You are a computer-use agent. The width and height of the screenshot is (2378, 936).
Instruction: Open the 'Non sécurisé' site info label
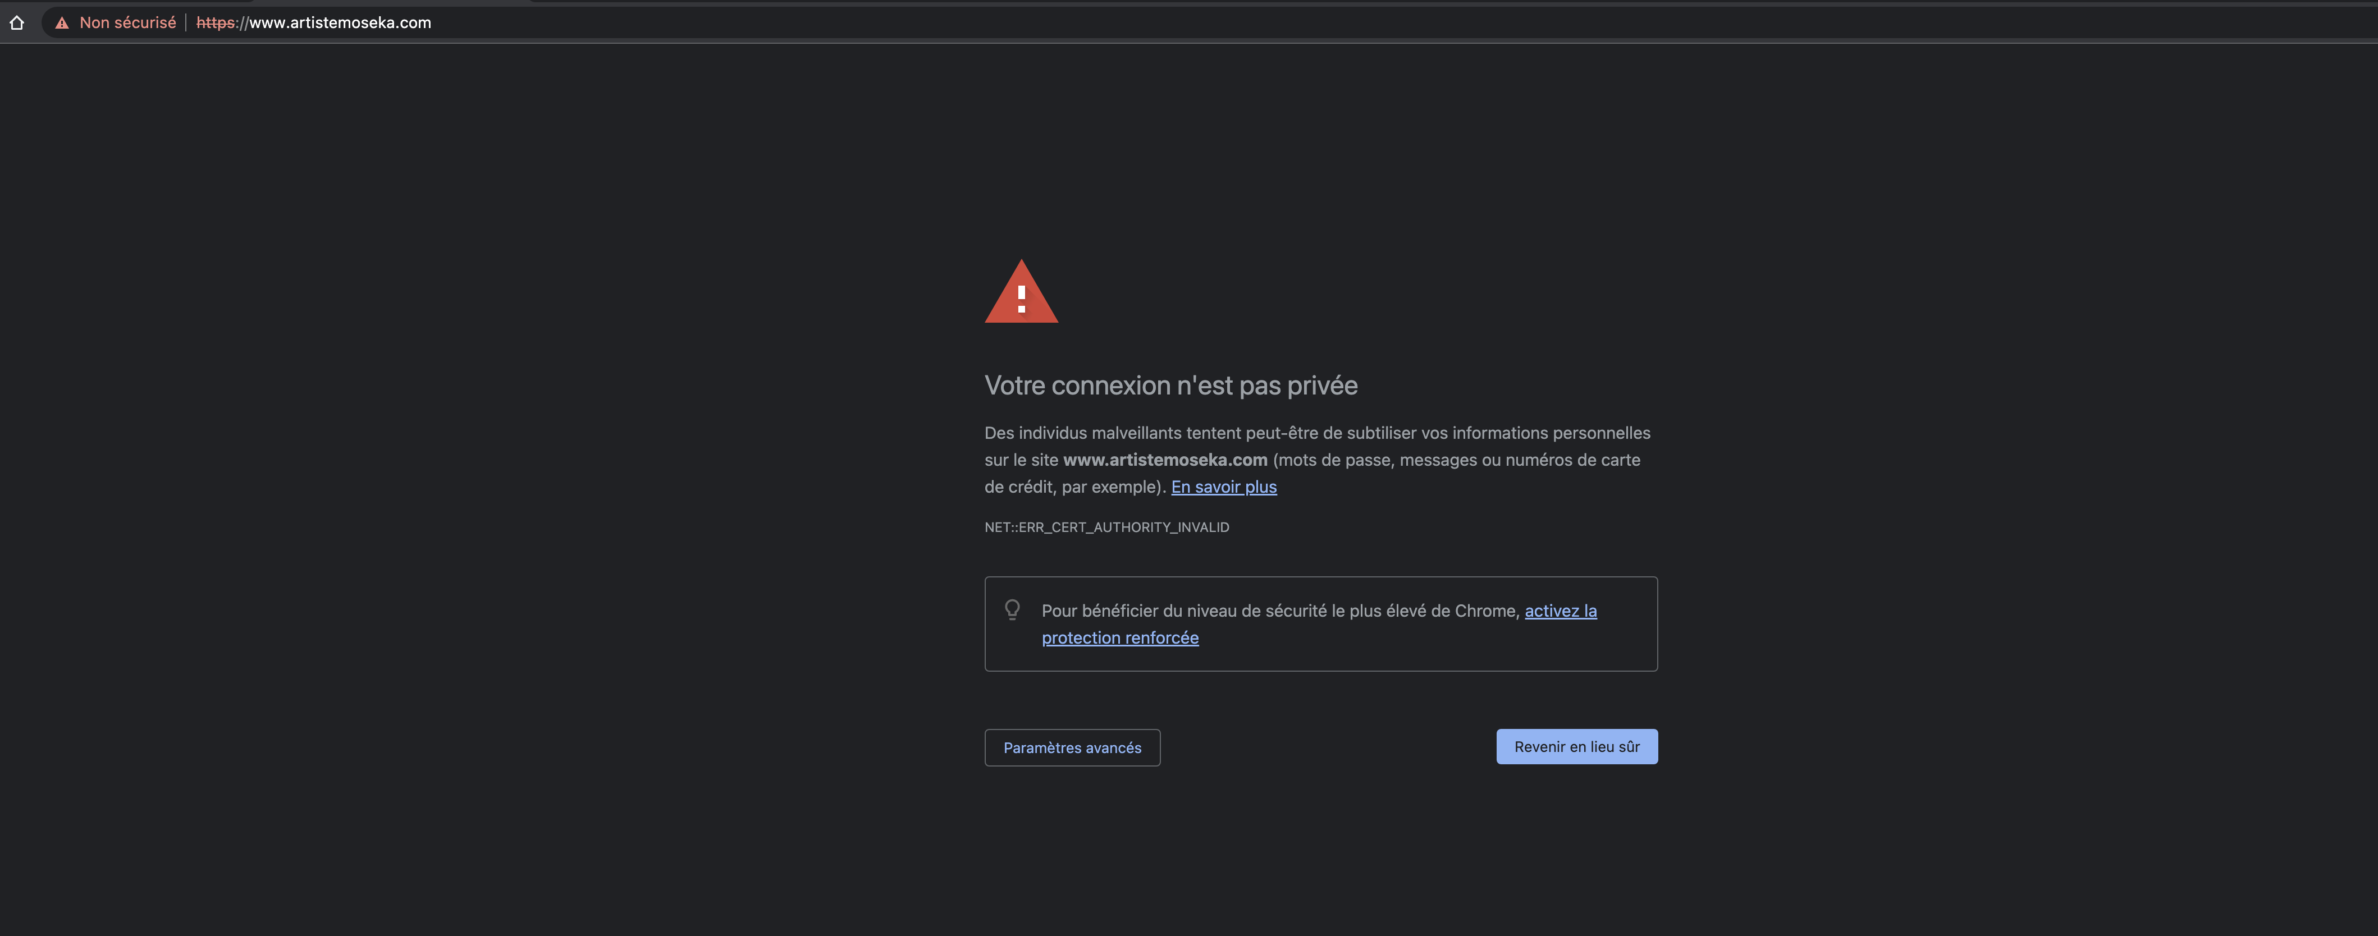coord(127,23)
